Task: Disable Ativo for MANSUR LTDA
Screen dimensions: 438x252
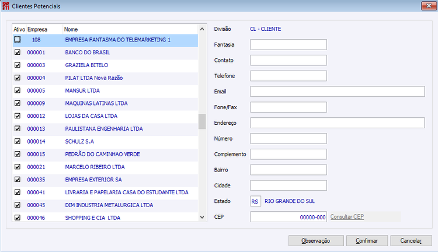Action: click(x=18, y=90)
